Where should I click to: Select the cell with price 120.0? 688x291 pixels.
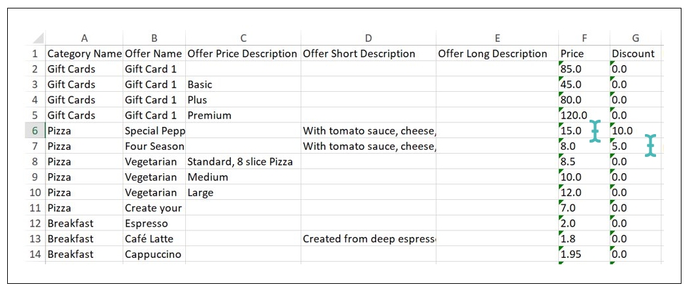(x=574, y=116)
